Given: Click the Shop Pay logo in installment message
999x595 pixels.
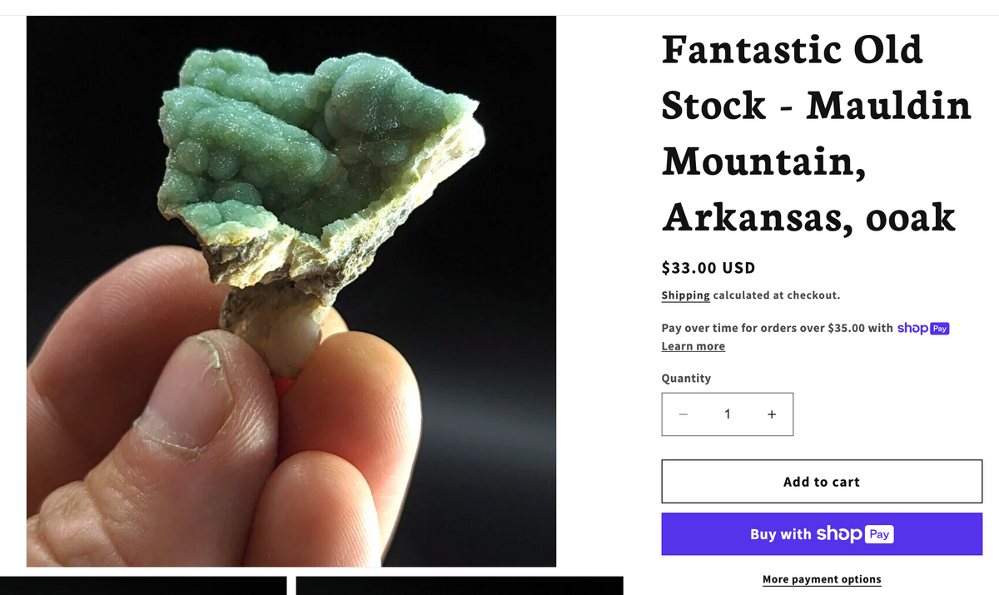Looking at the screenshot, I should tap(923, 328).
